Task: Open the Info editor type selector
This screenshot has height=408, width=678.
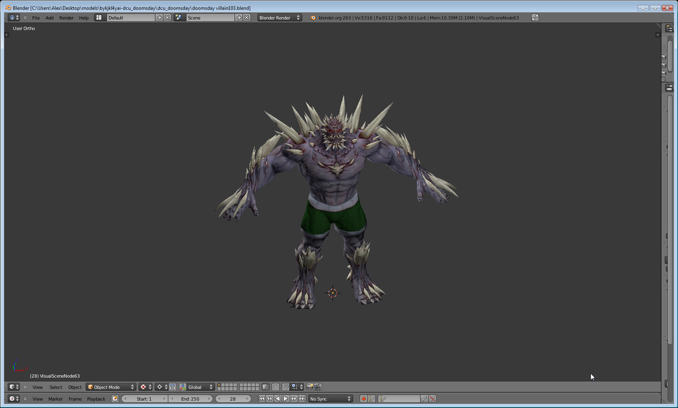Action: coord(14,17)
